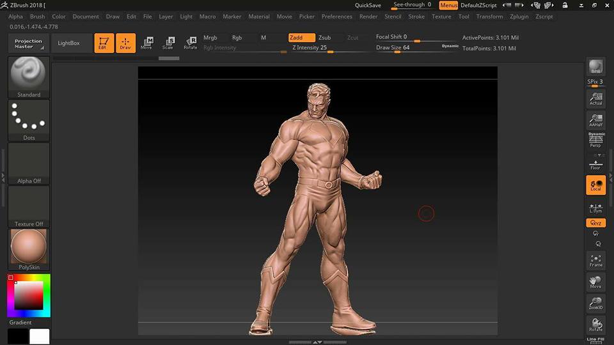614x345 pixels.
Task: Click the Gradient button
Action: tap(20, 322)
